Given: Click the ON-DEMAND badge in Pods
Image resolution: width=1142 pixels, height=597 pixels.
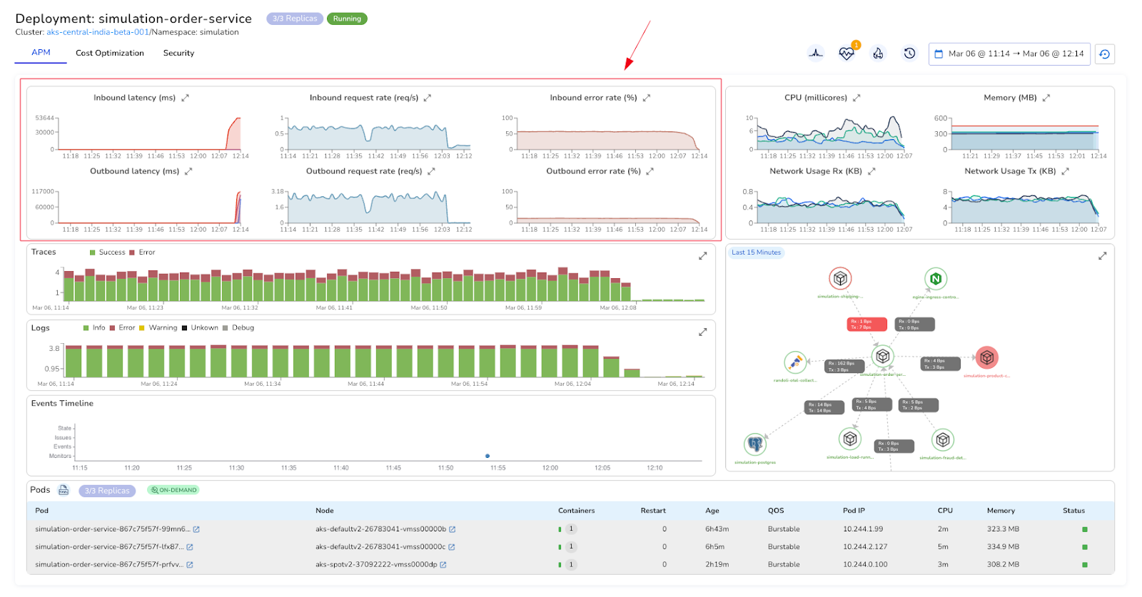Looking at the screenshot, I should tap(173, 490).
